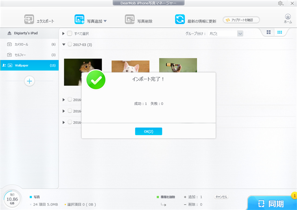
Task: Eject Digiarty's iPad using eject icon
Action: coord(9,33)
